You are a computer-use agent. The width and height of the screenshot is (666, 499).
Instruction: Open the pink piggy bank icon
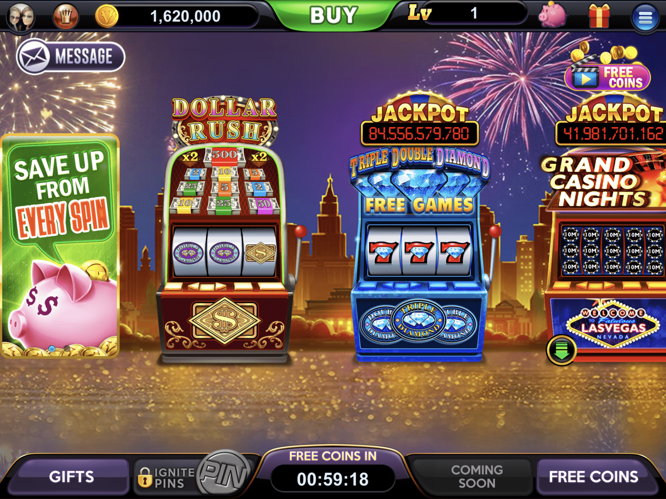pyautogui.click(x=552, y=15)
